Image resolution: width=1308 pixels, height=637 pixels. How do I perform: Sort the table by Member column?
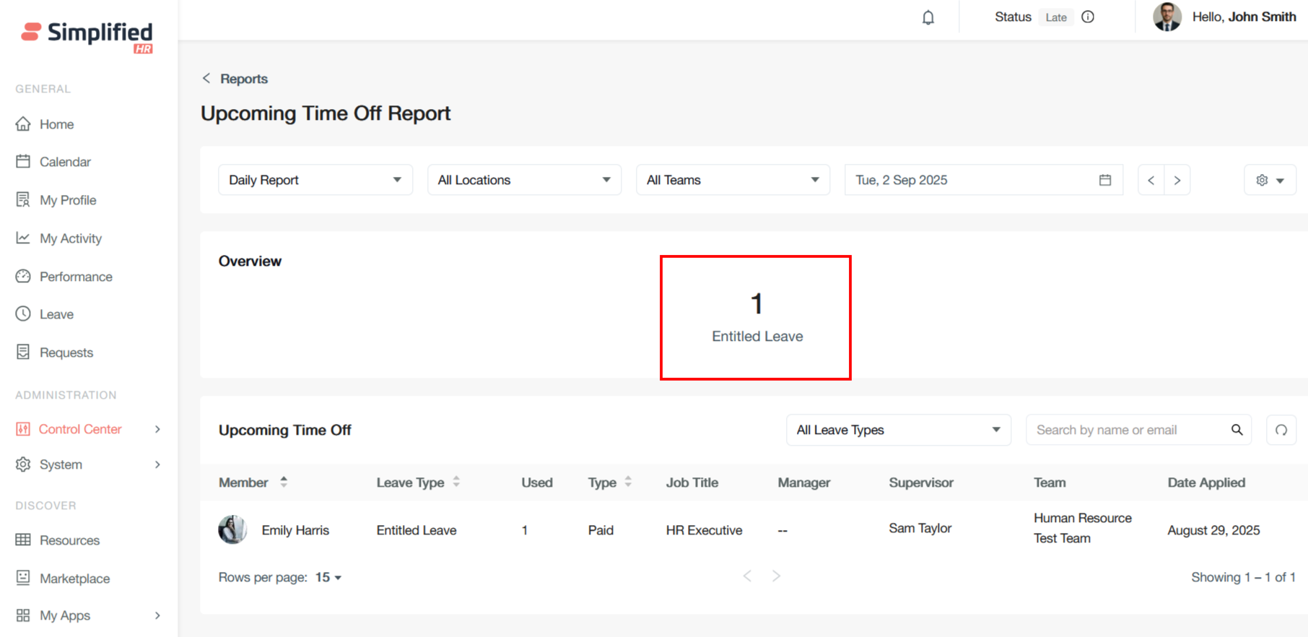pyautogui.click(x=284, y=482)
